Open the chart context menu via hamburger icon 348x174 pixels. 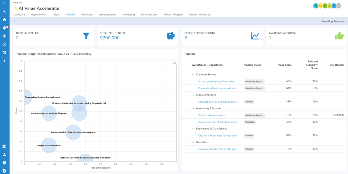pyautogui.click(x=174, y=63)
